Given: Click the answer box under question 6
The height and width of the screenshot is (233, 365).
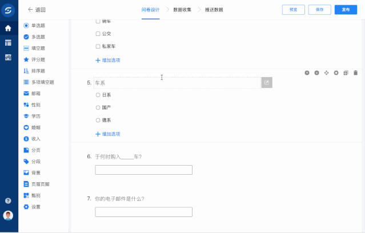Looking at the screenshot, I should (x=143, y=170).
